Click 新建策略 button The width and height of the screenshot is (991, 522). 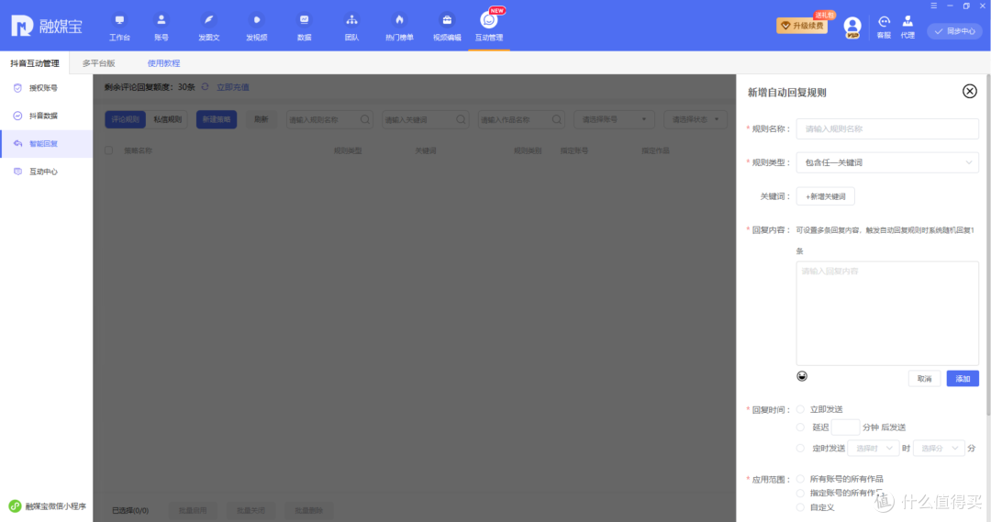click(217, 119)
